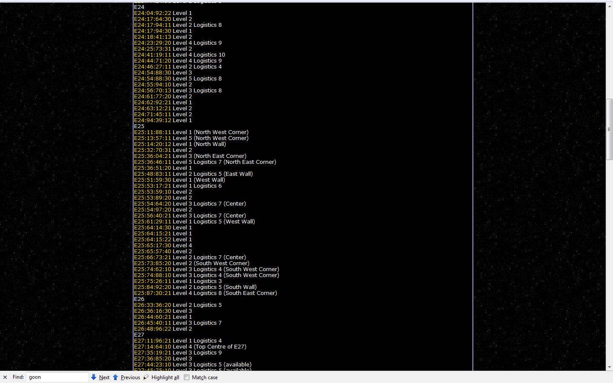Click the vertical scrollbar thumb
Viewport: 613px width, 383px height.
tap(609, 129)
